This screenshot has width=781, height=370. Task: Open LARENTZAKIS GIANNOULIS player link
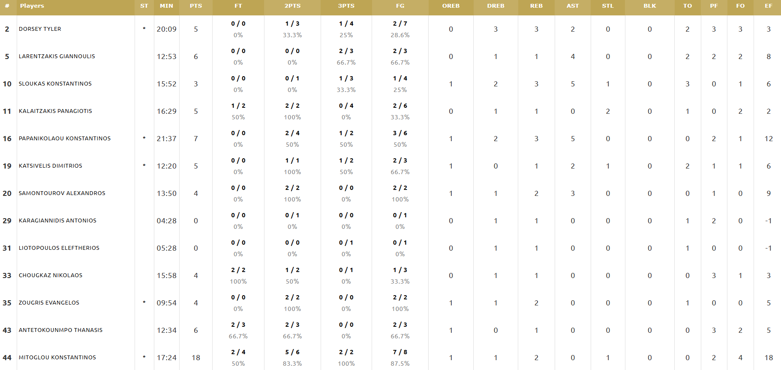(x=57, y=56)
